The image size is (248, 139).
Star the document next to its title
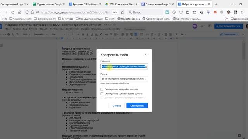[105, 25]
